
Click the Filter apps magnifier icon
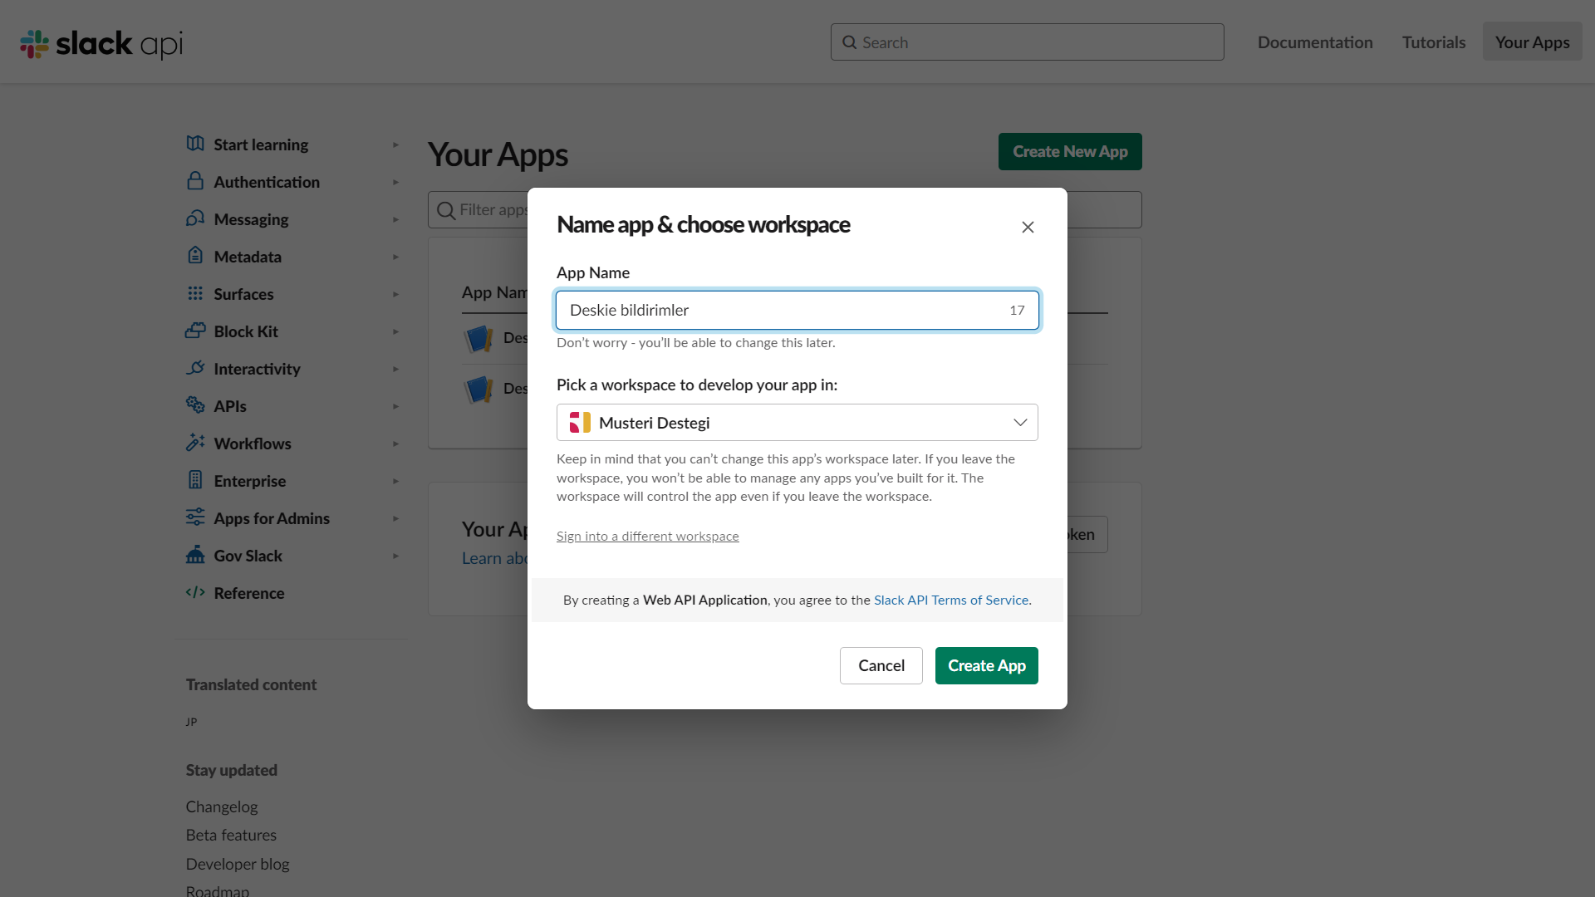[x=446, y=210]
